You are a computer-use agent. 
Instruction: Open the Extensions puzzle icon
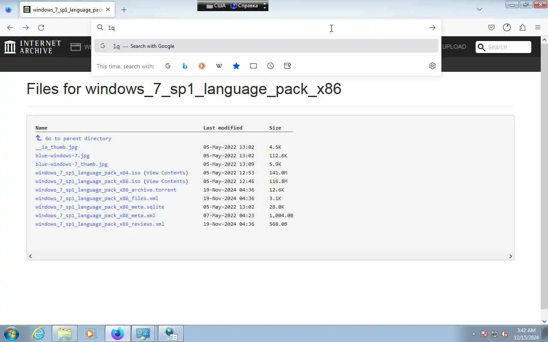tap(522, 28)
